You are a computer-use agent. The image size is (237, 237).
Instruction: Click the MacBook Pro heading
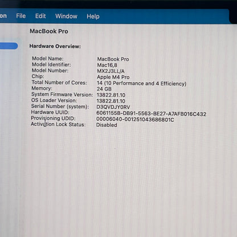pyautogui.click(x=49, y=31)
